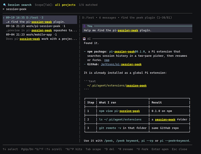Click the 'Scope[Tab]:' label
Viewport: 201px width, 154px height.
pos(44,5)
